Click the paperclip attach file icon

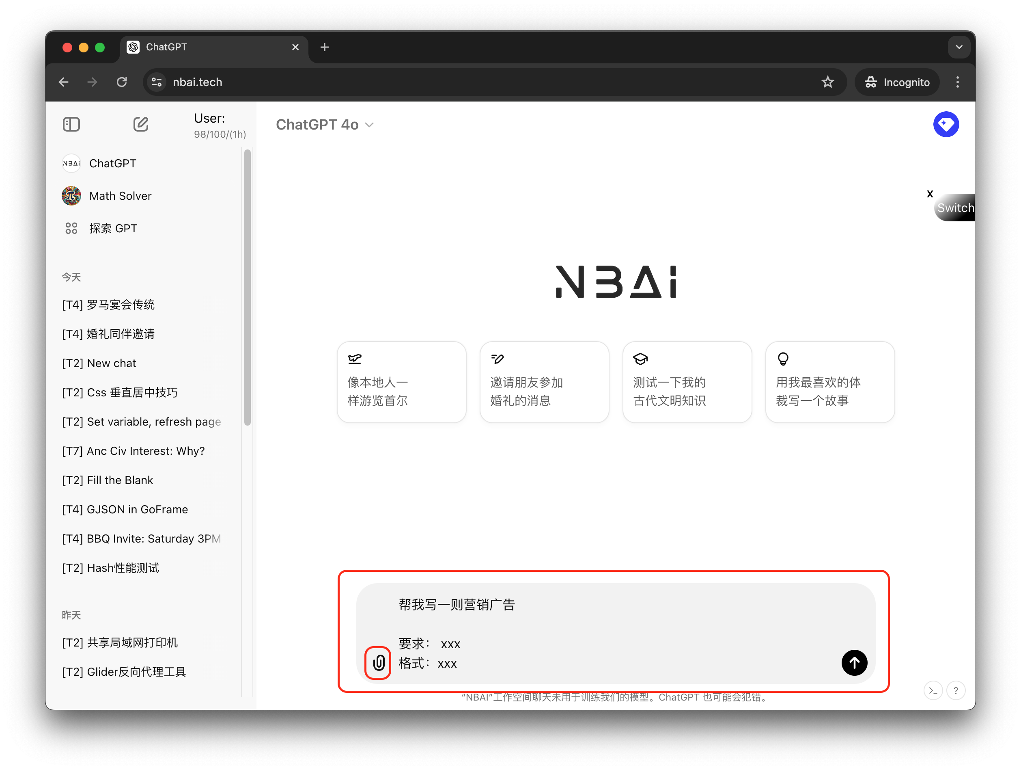click(378, 663)
